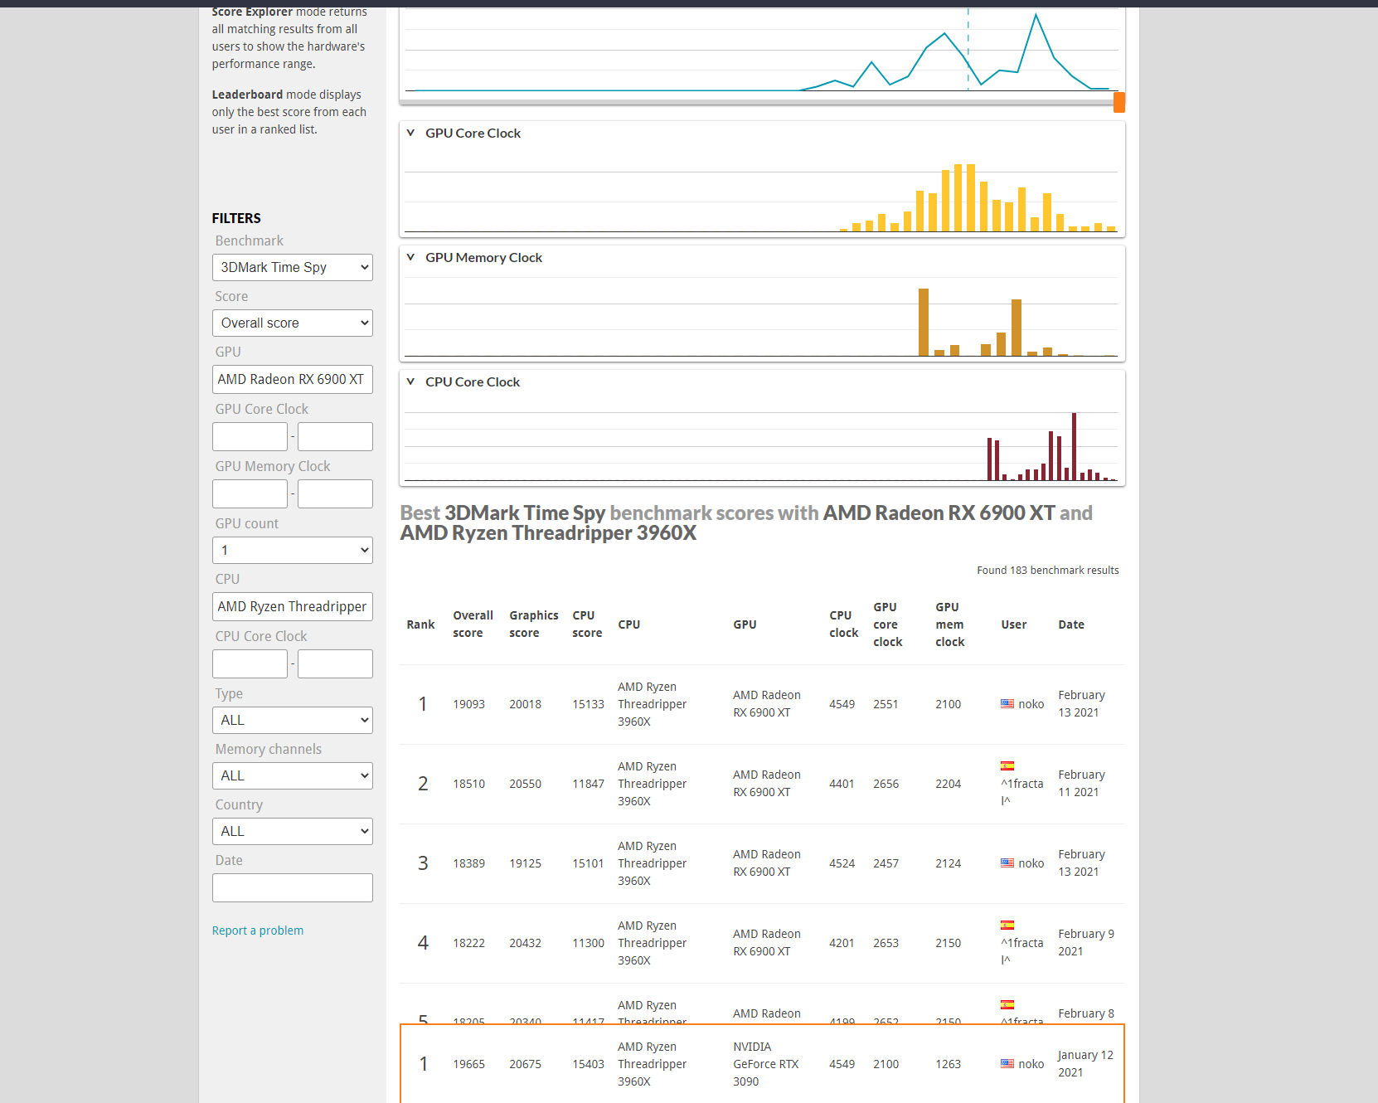
Task: Open rank 1 overall score 19093 result
Action: click(x=468, y=704)
